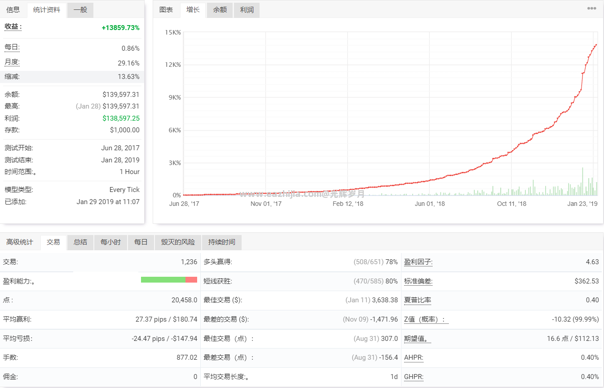Viewport: 604px width, 388px height.
Task: Switch to the 信息 tab
Action: (x=13, y=10)
